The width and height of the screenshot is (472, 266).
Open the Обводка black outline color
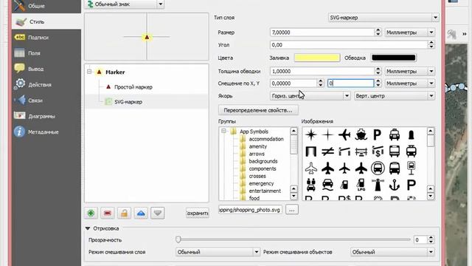point(393,58)
